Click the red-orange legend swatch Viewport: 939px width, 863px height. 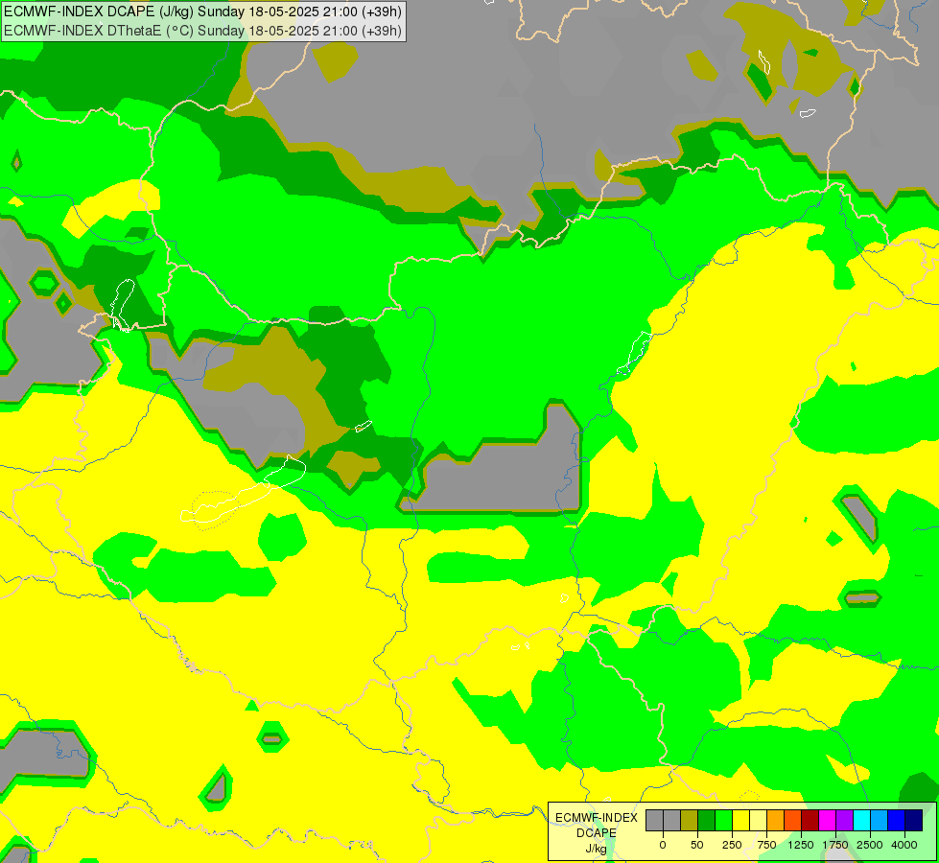pyautogui.click(x=793, y=821)
